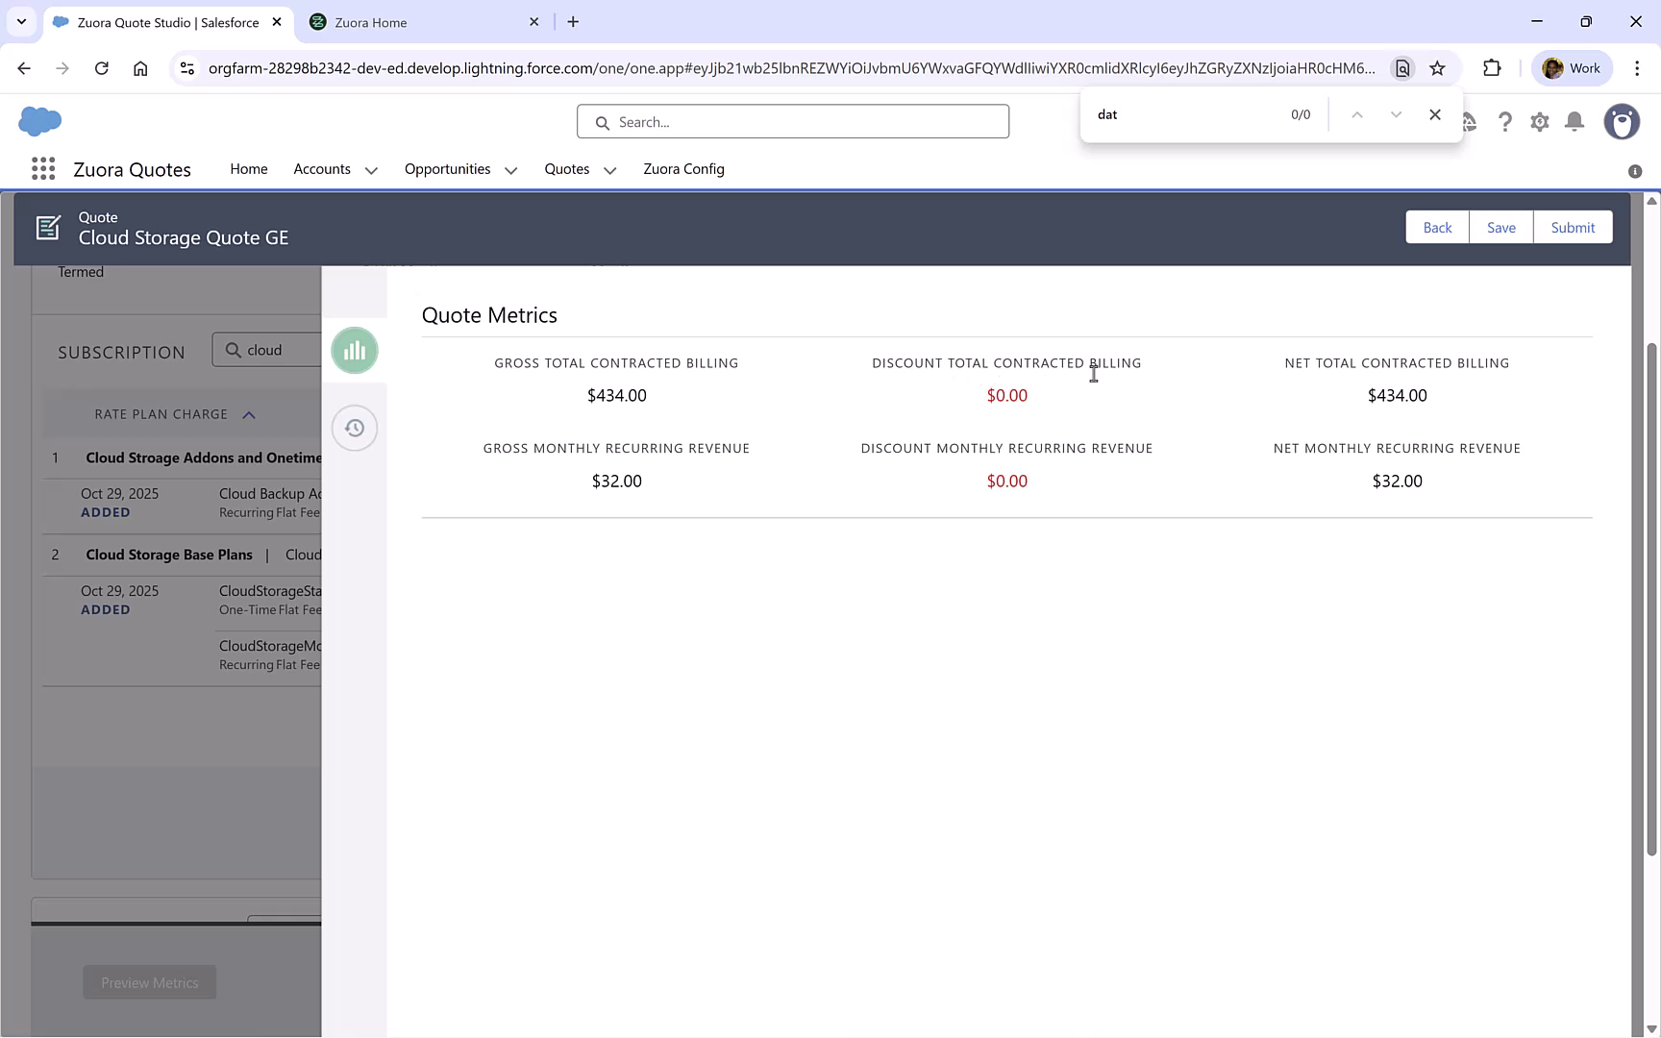Collapse the Rate Plan Charge section

[x=249, y=414]
